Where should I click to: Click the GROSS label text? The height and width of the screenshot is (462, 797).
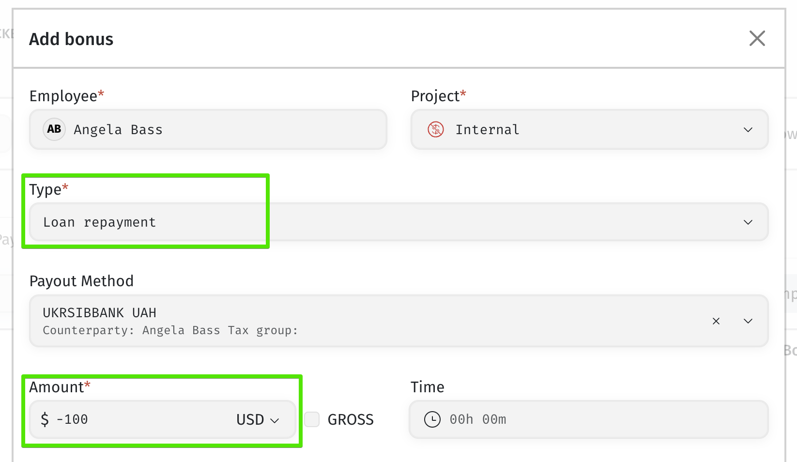coord(351,419)
